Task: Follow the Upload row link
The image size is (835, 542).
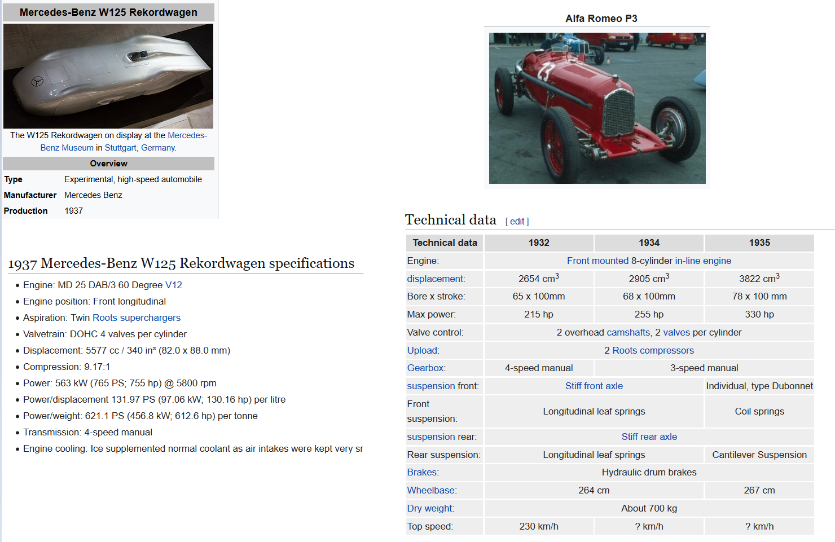Action: 422,351
